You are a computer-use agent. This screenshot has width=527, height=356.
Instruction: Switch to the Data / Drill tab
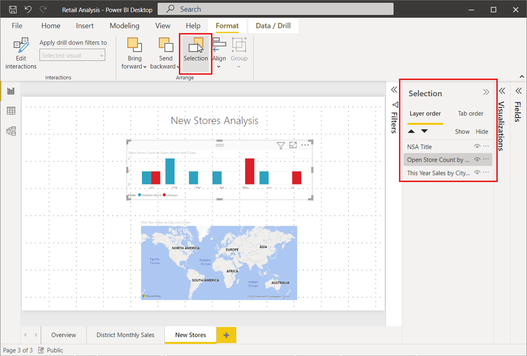point(273,26)
